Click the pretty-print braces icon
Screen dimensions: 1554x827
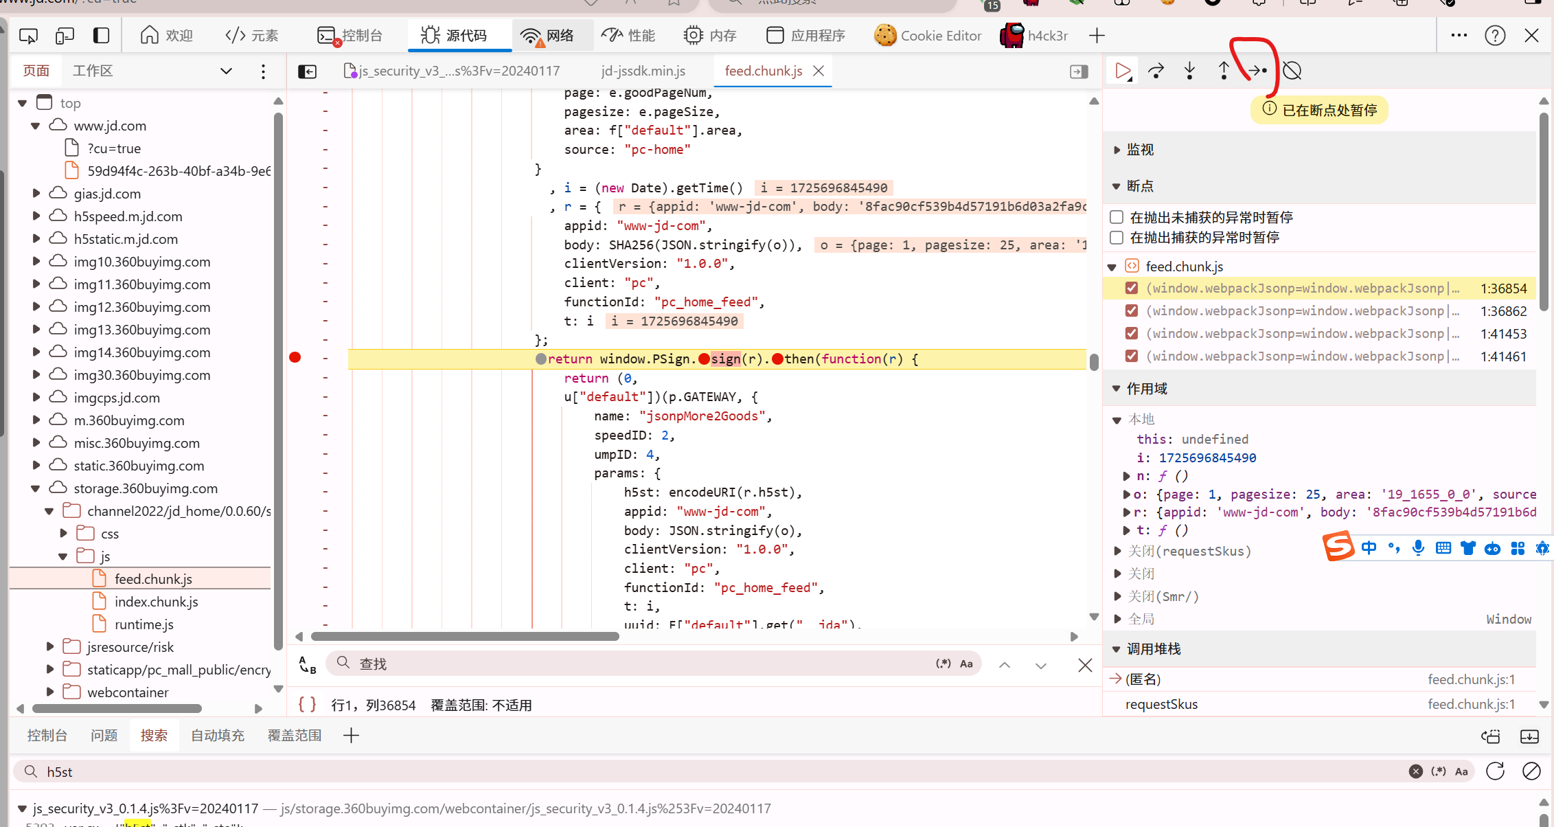[x=307, y=705]
